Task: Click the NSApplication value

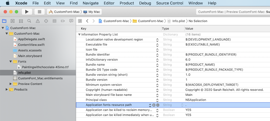Action: [x=195, y=100]
